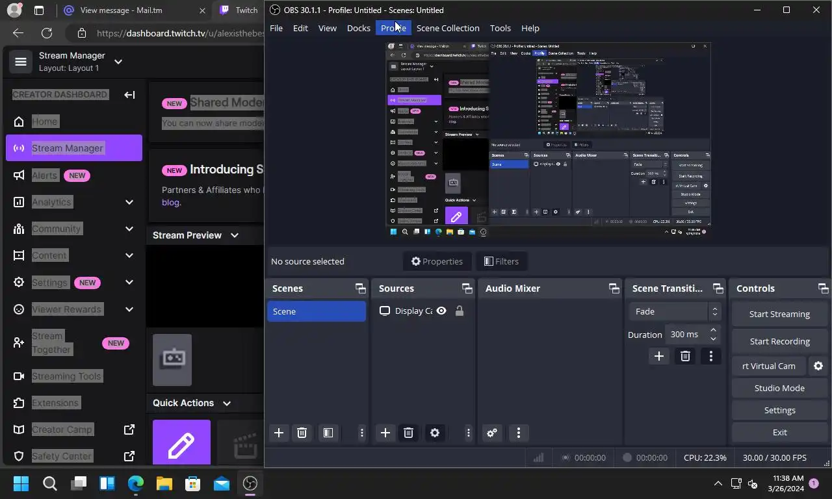Screen dimensions: 832x499
Task: Open the Scene Collection menu
Action: point(448,28)
